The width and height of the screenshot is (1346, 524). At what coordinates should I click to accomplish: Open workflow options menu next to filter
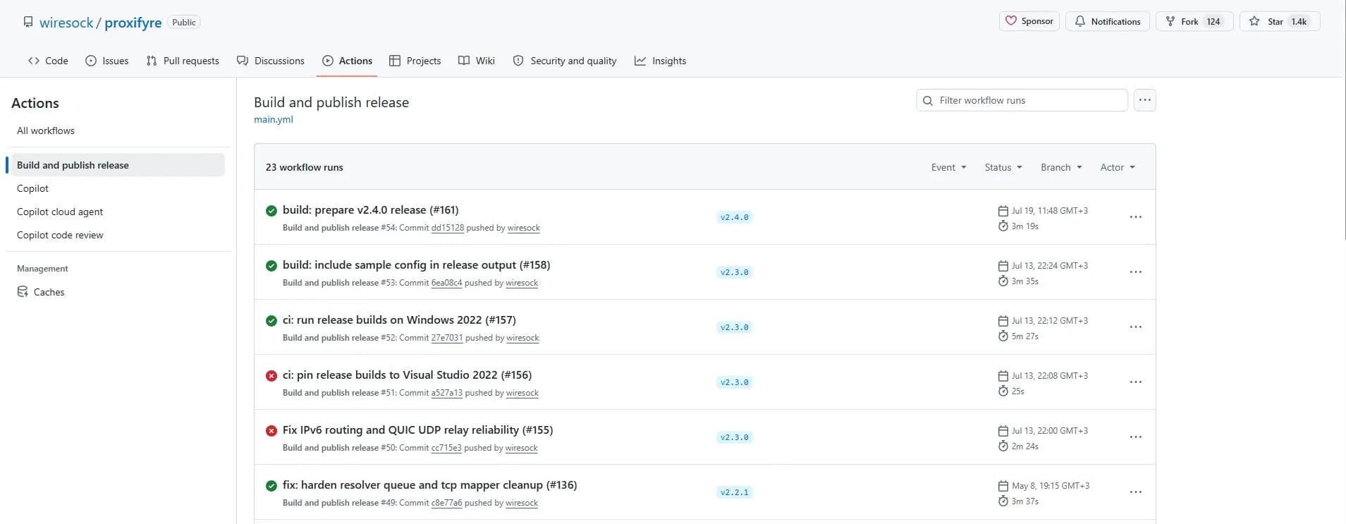[1145, 100]
